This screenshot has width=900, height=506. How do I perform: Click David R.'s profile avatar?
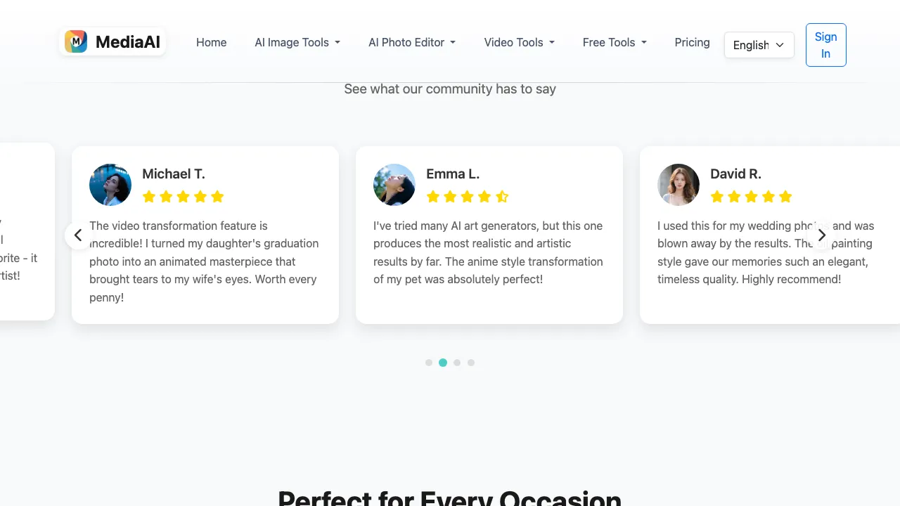point(679,185)
